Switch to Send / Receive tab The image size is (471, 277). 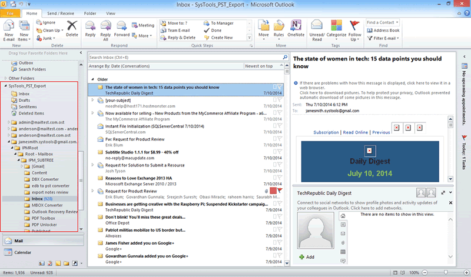(61, 13)
